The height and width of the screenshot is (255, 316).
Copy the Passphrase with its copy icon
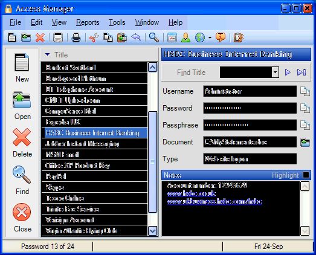pos(305,125)
